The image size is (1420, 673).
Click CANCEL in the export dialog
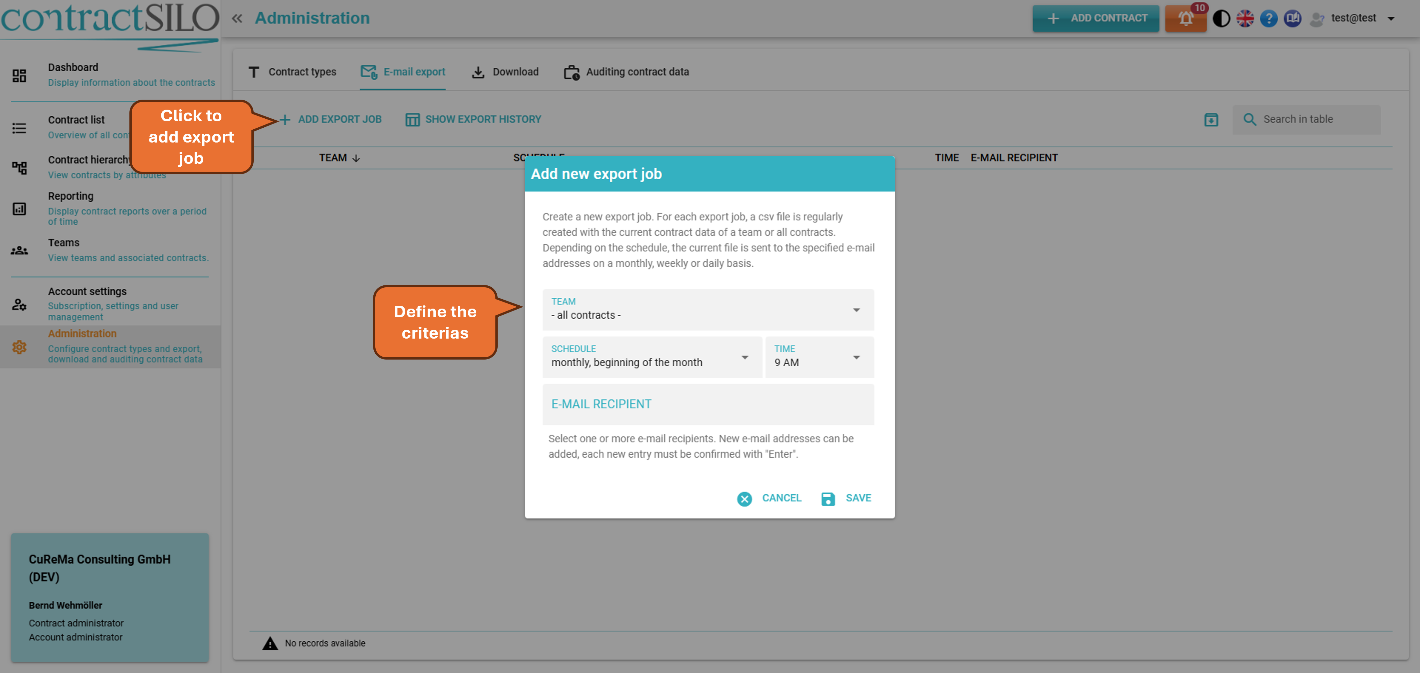769,498
